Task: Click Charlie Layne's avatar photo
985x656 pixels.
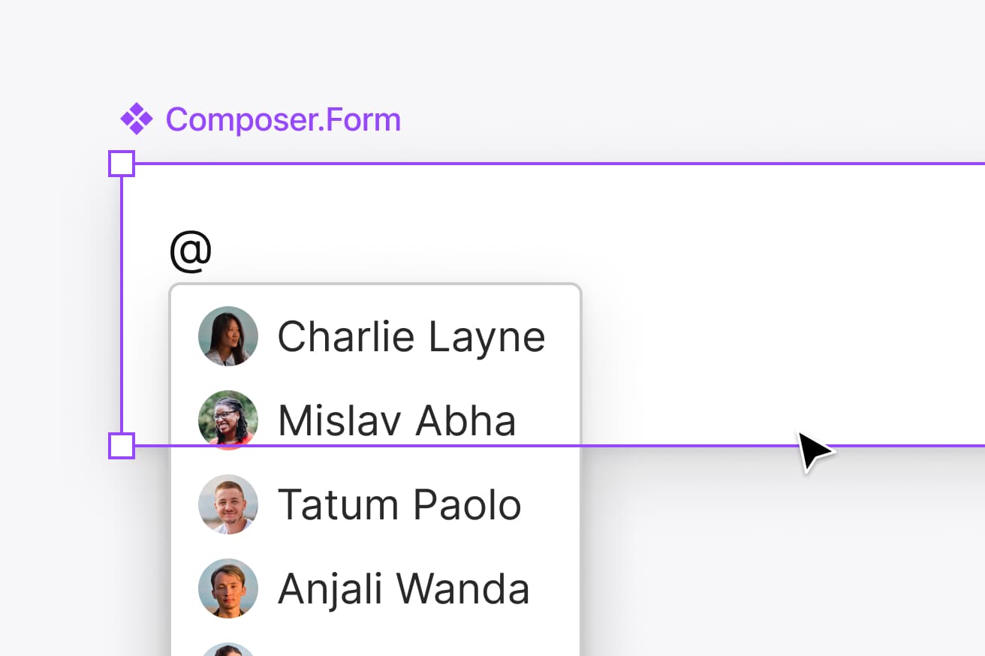Action: [228, 336]
